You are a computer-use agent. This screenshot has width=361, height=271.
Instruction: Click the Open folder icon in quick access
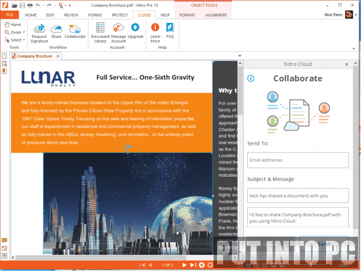tap(14, 5)
